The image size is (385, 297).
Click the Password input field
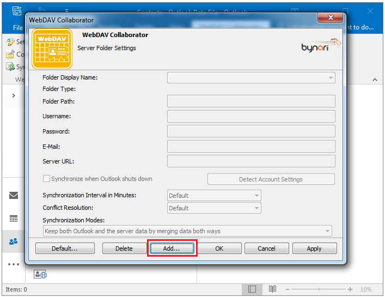[251, 131]
